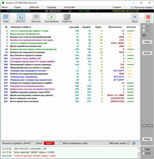
Task: Click the serial number SN: ZN1XAAV6
Action: pos(53,11)
